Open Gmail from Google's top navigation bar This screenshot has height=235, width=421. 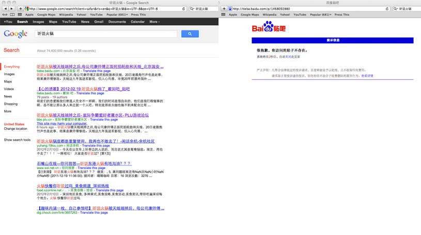pos(99,22)
